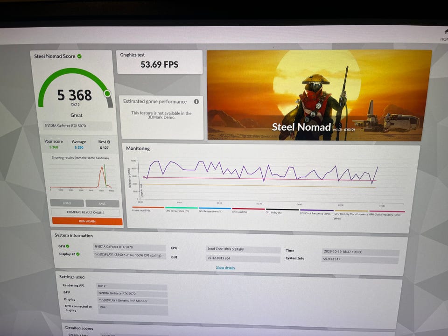Select the GPU connected to display value true
Image resolution: width=448 pixels, height=336 pixels.
(133, 310)
